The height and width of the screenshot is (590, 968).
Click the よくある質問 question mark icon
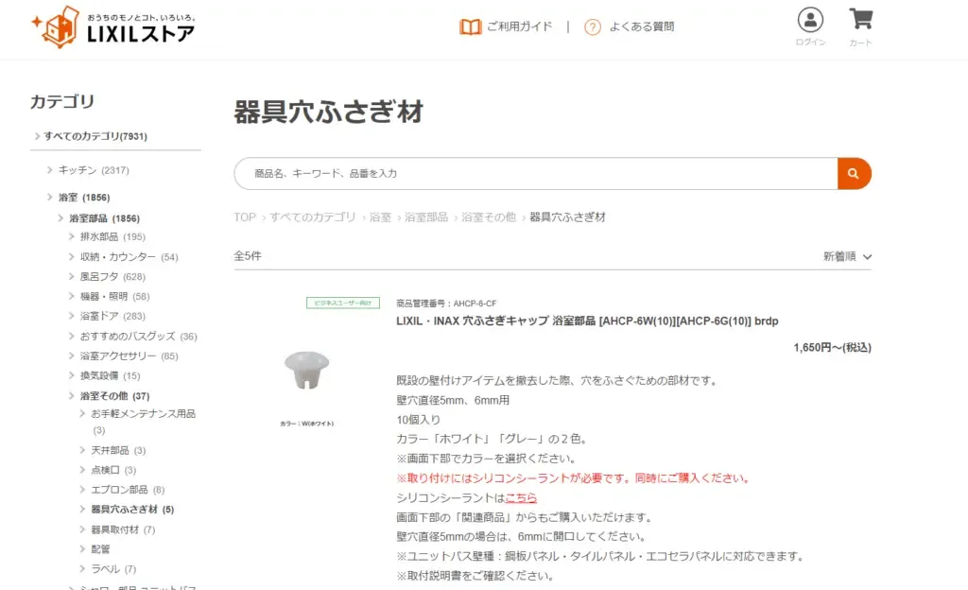click(x=593, y=26)
